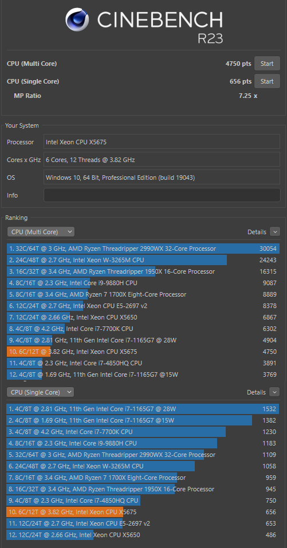
Task: Click the 656 pts single core score
Action: 241,81
